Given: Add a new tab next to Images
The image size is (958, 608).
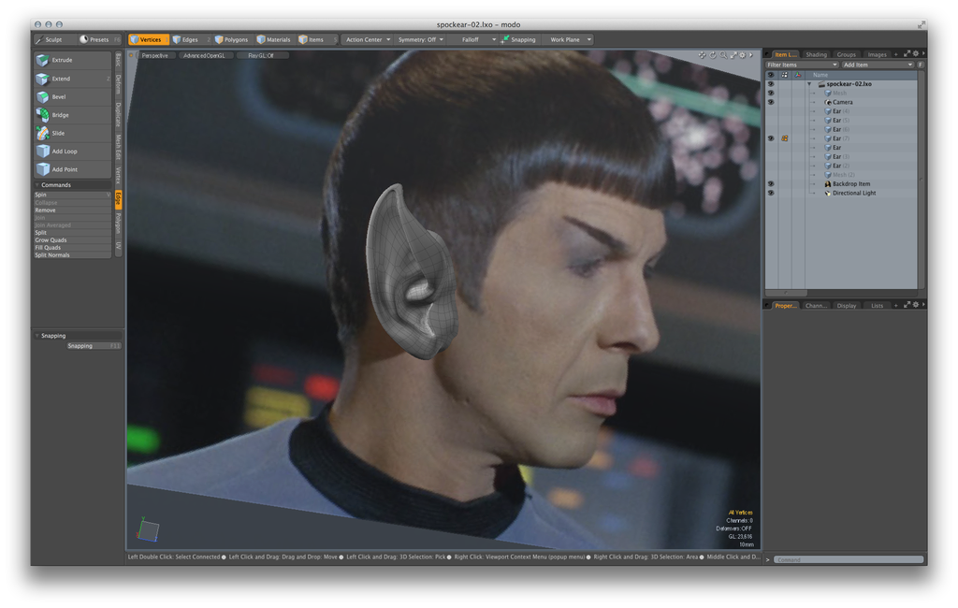Looking at the screenshot, I should pos(896,54).
